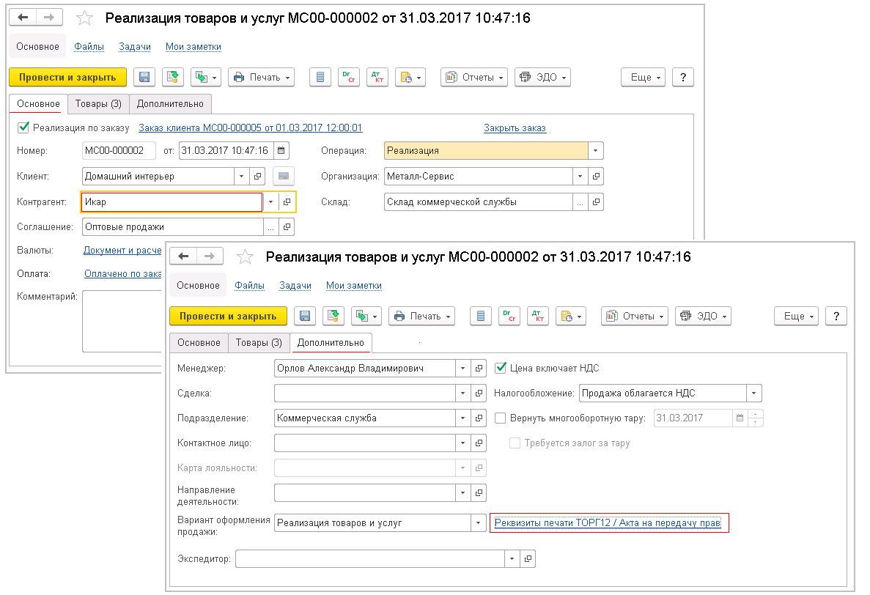Enable the Вернуть многооборотную тару checkbox
Screen dimensions: 870x595
coord(501,418)
